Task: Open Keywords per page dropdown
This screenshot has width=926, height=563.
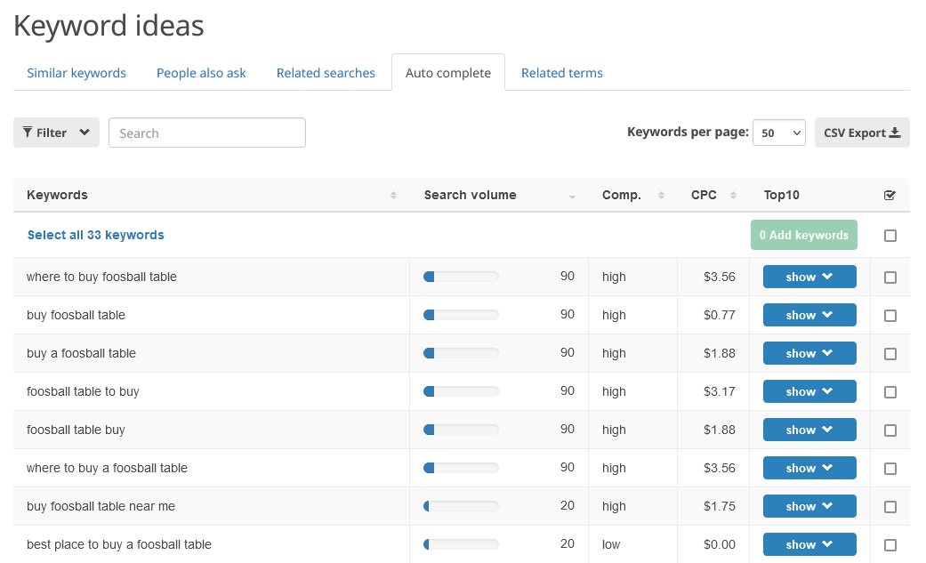Action: [779, 133]
